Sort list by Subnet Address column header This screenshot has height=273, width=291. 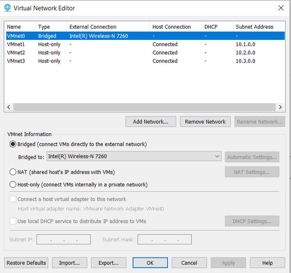tap(254, 27)
